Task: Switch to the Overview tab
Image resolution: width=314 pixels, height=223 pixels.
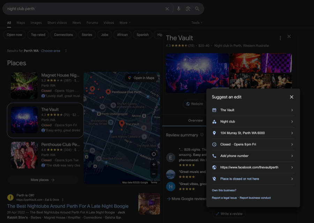Action: point(195,121)
